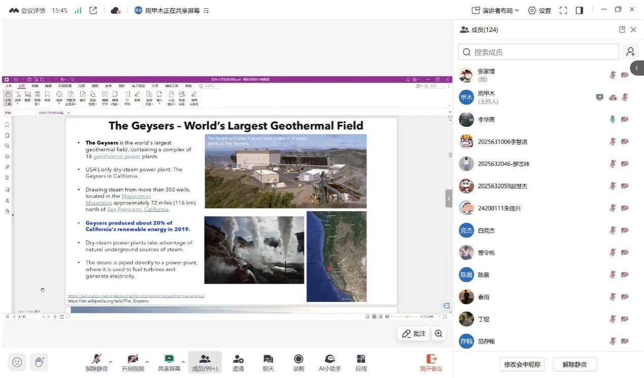Click the zoom magnifier beside 批注

click(x=438, y=333)
